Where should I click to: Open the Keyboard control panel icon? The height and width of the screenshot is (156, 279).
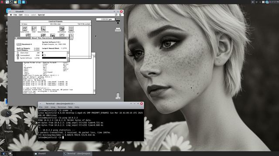tap(71, 29)
